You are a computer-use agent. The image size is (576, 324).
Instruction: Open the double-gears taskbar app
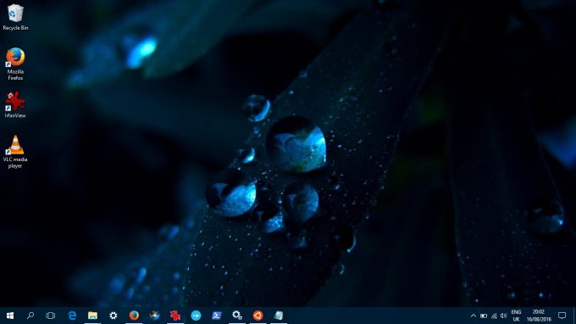(237, 316)
